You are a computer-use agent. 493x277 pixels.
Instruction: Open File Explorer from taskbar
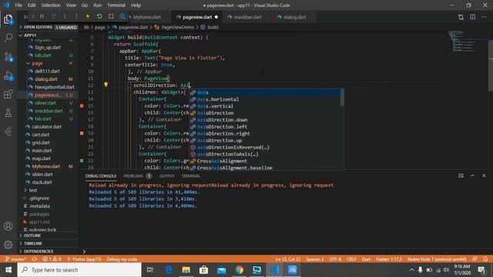[186, 270]
